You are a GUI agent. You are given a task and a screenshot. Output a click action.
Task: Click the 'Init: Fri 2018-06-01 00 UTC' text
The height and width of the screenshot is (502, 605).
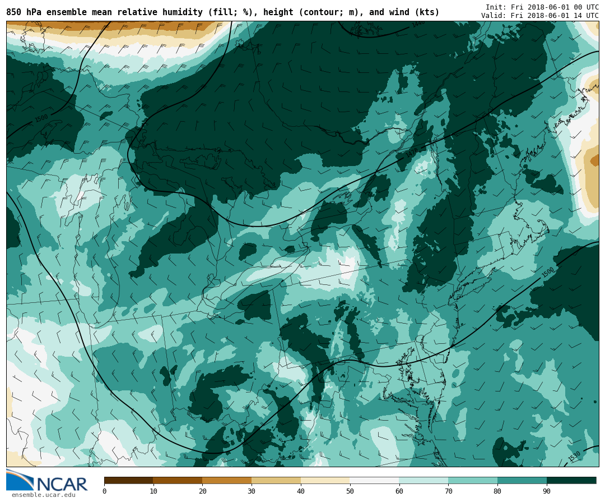542,7
